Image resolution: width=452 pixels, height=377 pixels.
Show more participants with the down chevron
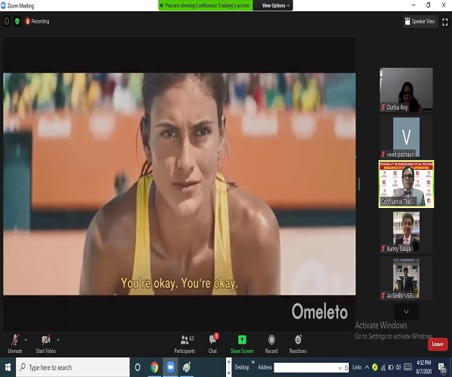click(x=406, y=311)
